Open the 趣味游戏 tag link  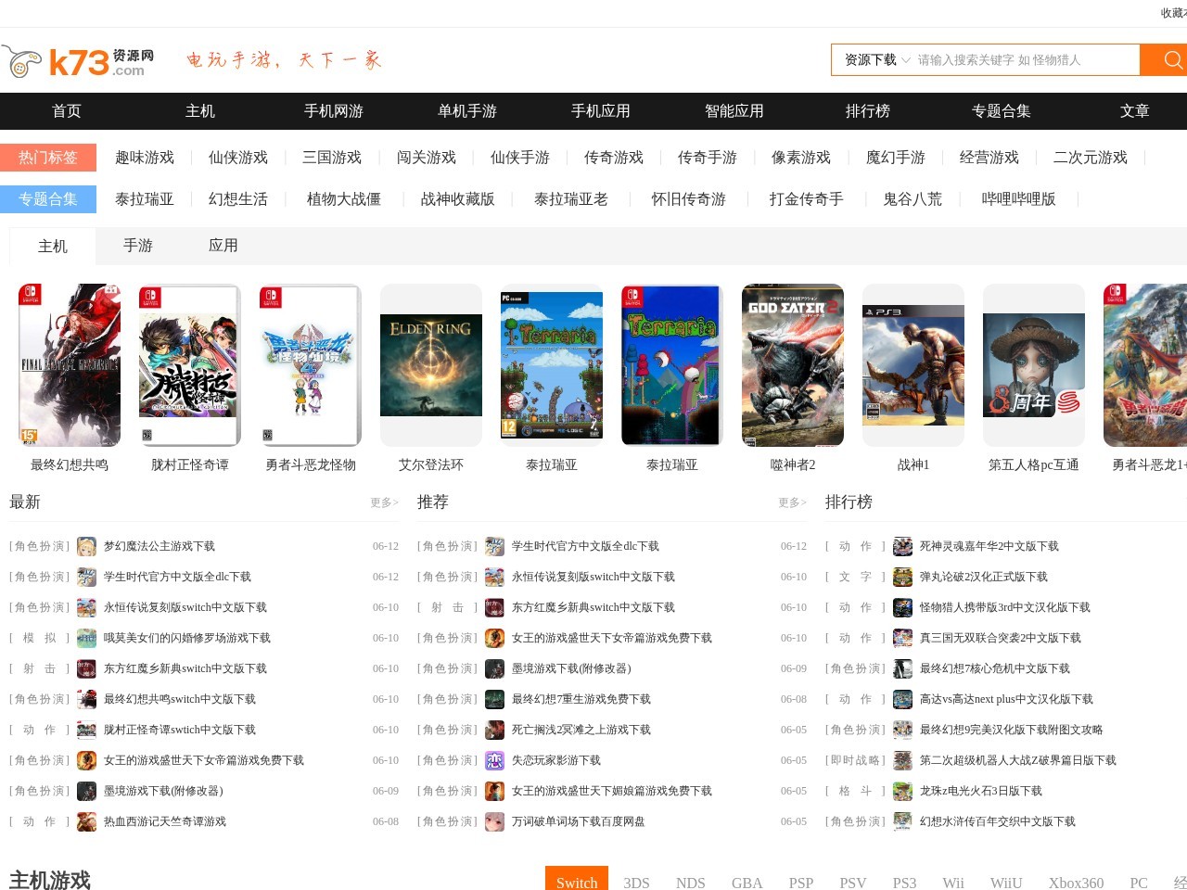145,158
